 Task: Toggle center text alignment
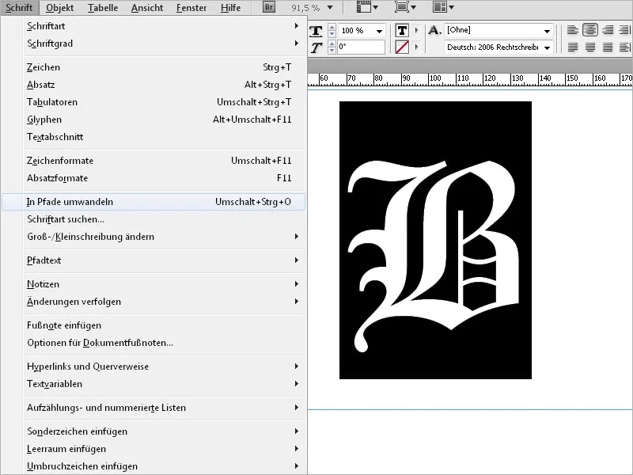coord(590,30)
